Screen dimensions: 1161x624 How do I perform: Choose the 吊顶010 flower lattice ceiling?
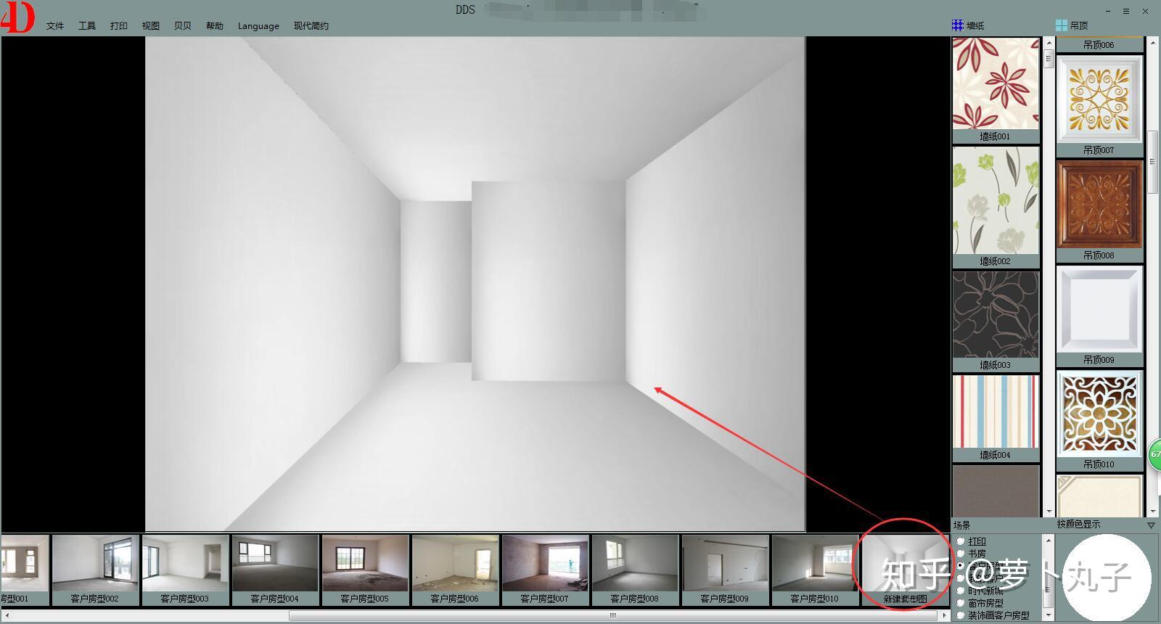pyautogui.click(x=1099, y=414)
